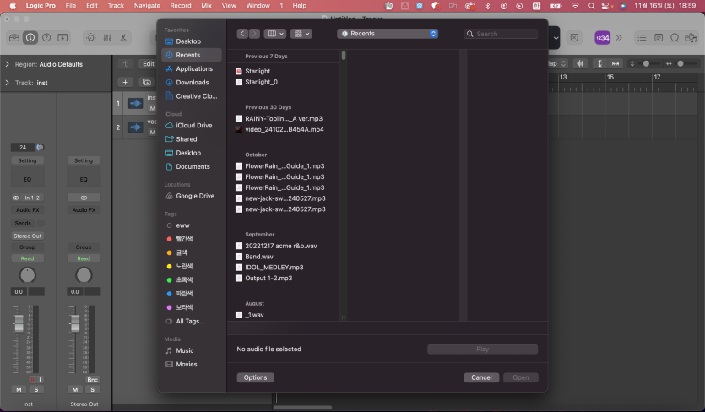The image size is (705, 412).
Task: Toggle waveform zoom button in tracks area
Action: (580, 64)
